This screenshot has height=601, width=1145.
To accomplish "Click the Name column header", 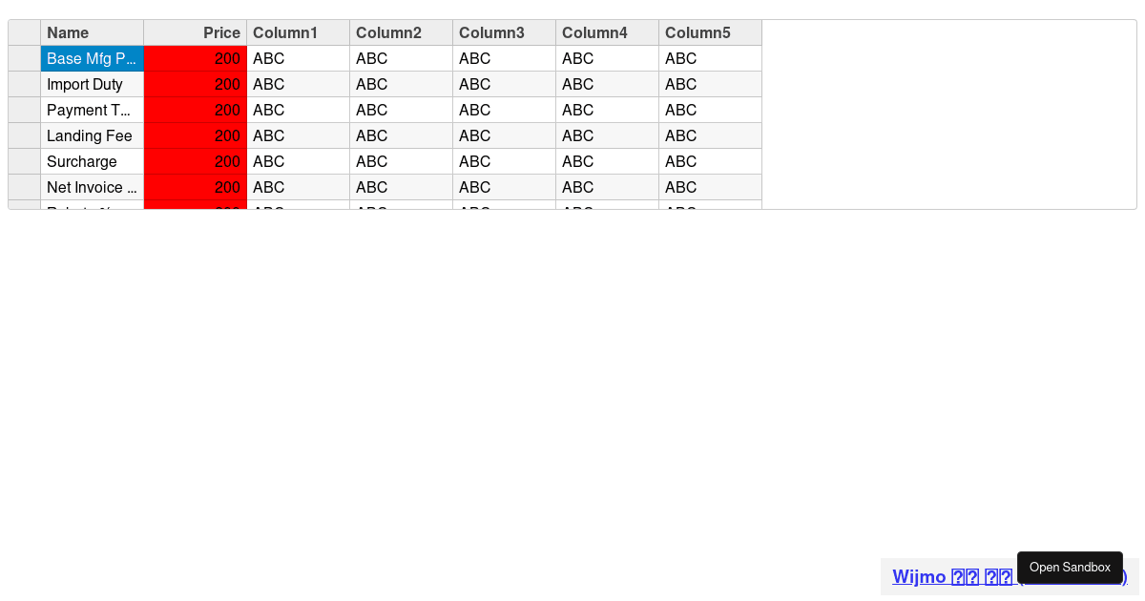I will coord(92,32).
